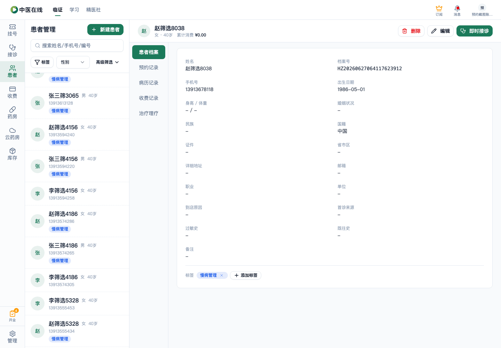The height and width of the screenshot is (348, 501).
Task: Click the 慢病管理 tag under 赵筛选4186
Action: coord(60,229)
